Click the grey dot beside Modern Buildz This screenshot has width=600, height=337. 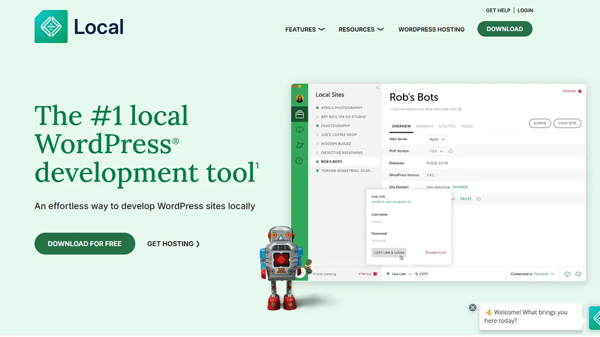[317, 144]
